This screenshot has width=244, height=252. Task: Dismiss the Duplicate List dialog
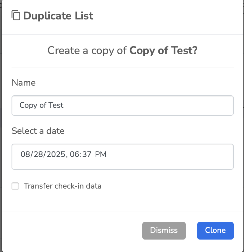tap(164, 231)
